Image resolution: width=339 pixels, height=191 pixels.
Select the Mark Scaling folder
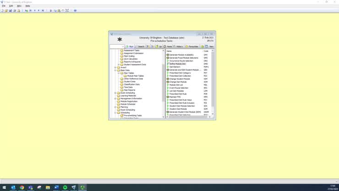point(129,56)
